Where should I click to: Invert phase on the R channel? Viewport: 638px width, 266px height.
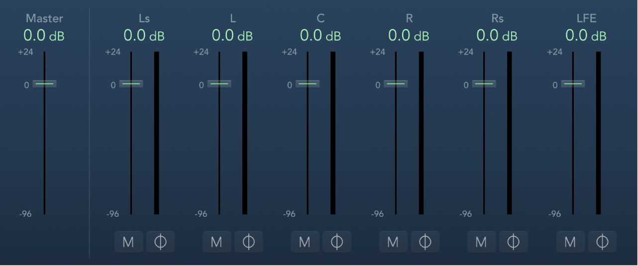pyautogui.click(x=425, y=242)
